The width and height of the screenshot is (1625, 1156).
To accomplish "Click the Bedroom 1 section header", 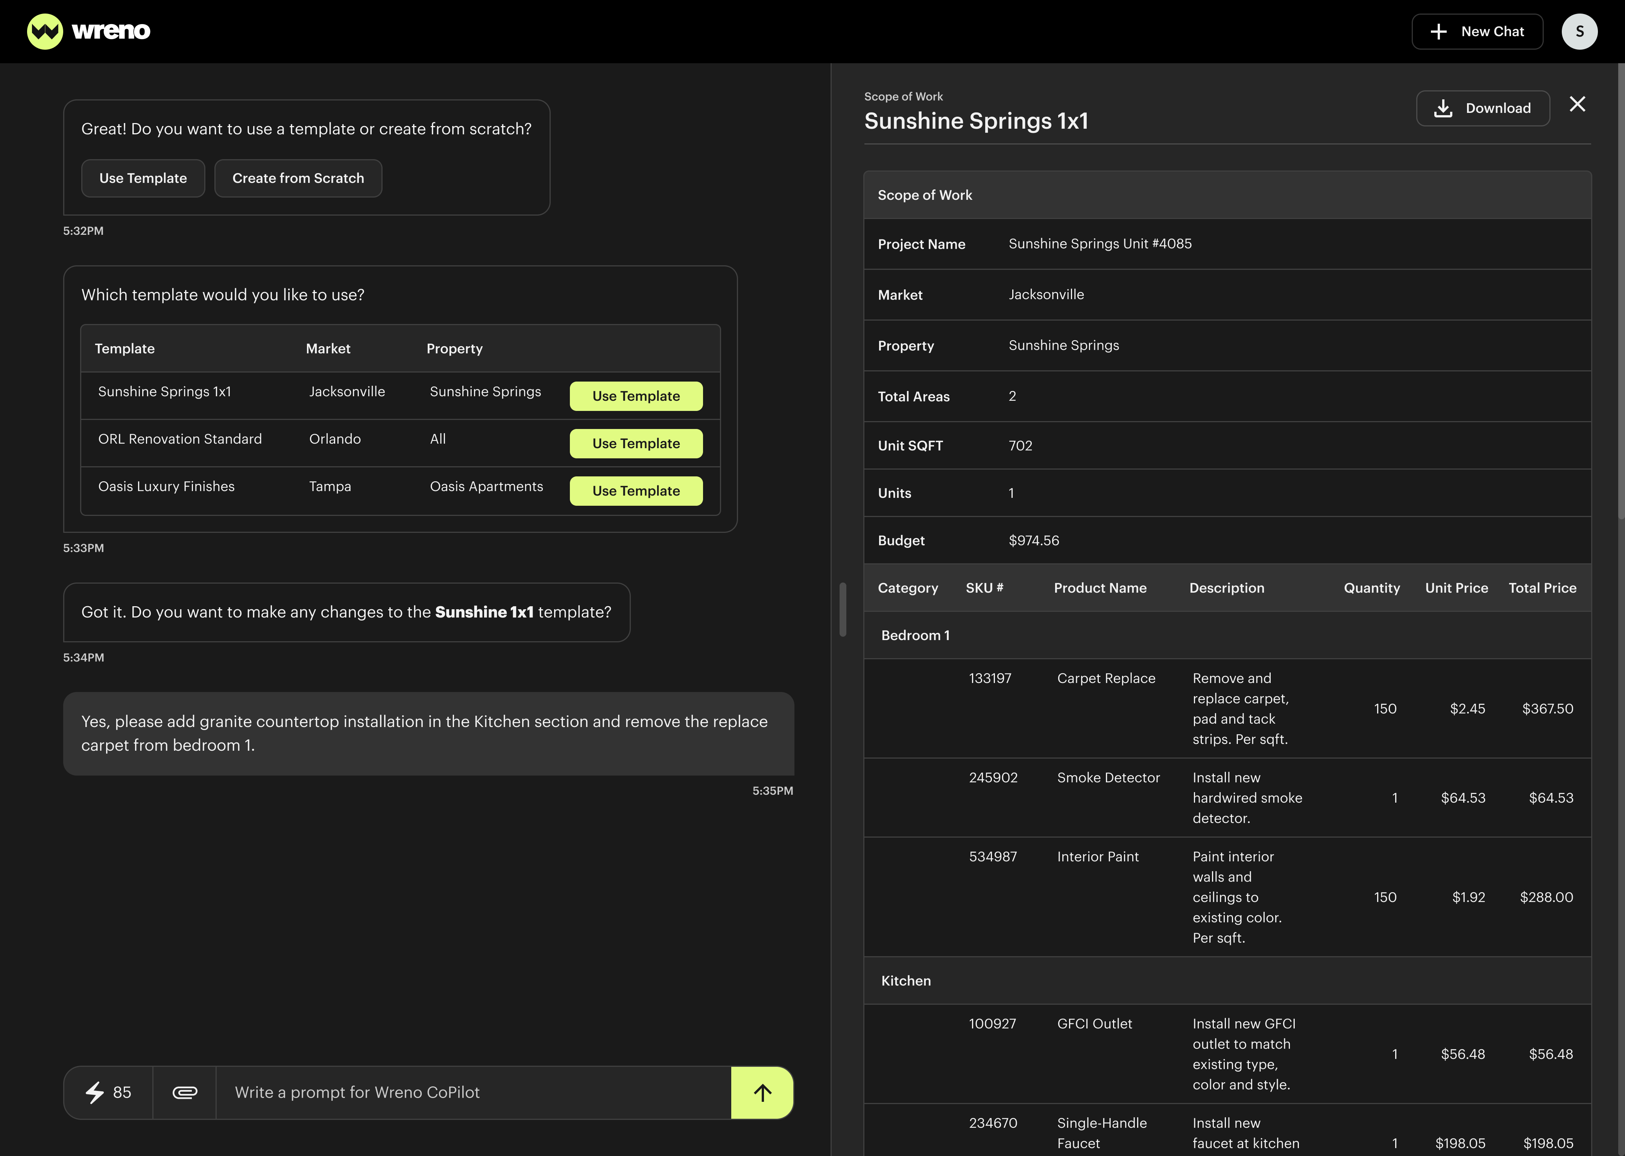I will 915,635.
